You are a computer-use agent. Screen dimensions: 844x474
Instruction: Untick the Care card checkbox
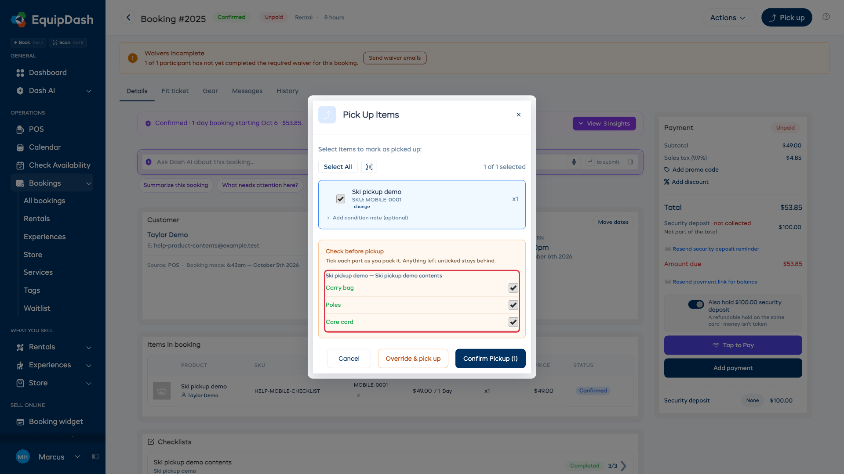[x=513, y=322]
